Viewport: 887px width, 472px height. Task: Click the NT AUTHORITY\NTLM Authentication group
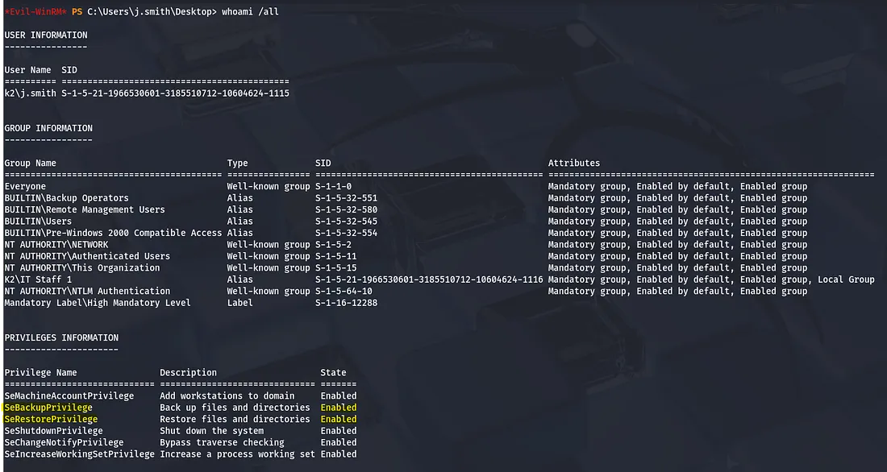point(87,291)
